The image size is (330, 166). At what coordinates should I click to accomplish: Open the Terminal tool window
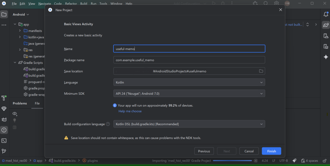[4, 141]
